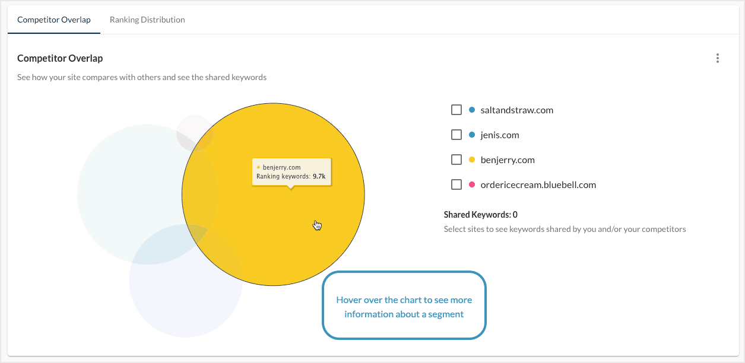Click the blue dot next to saltandstraw.com
This screenshot has height=363, width=745.
[472, 110]
